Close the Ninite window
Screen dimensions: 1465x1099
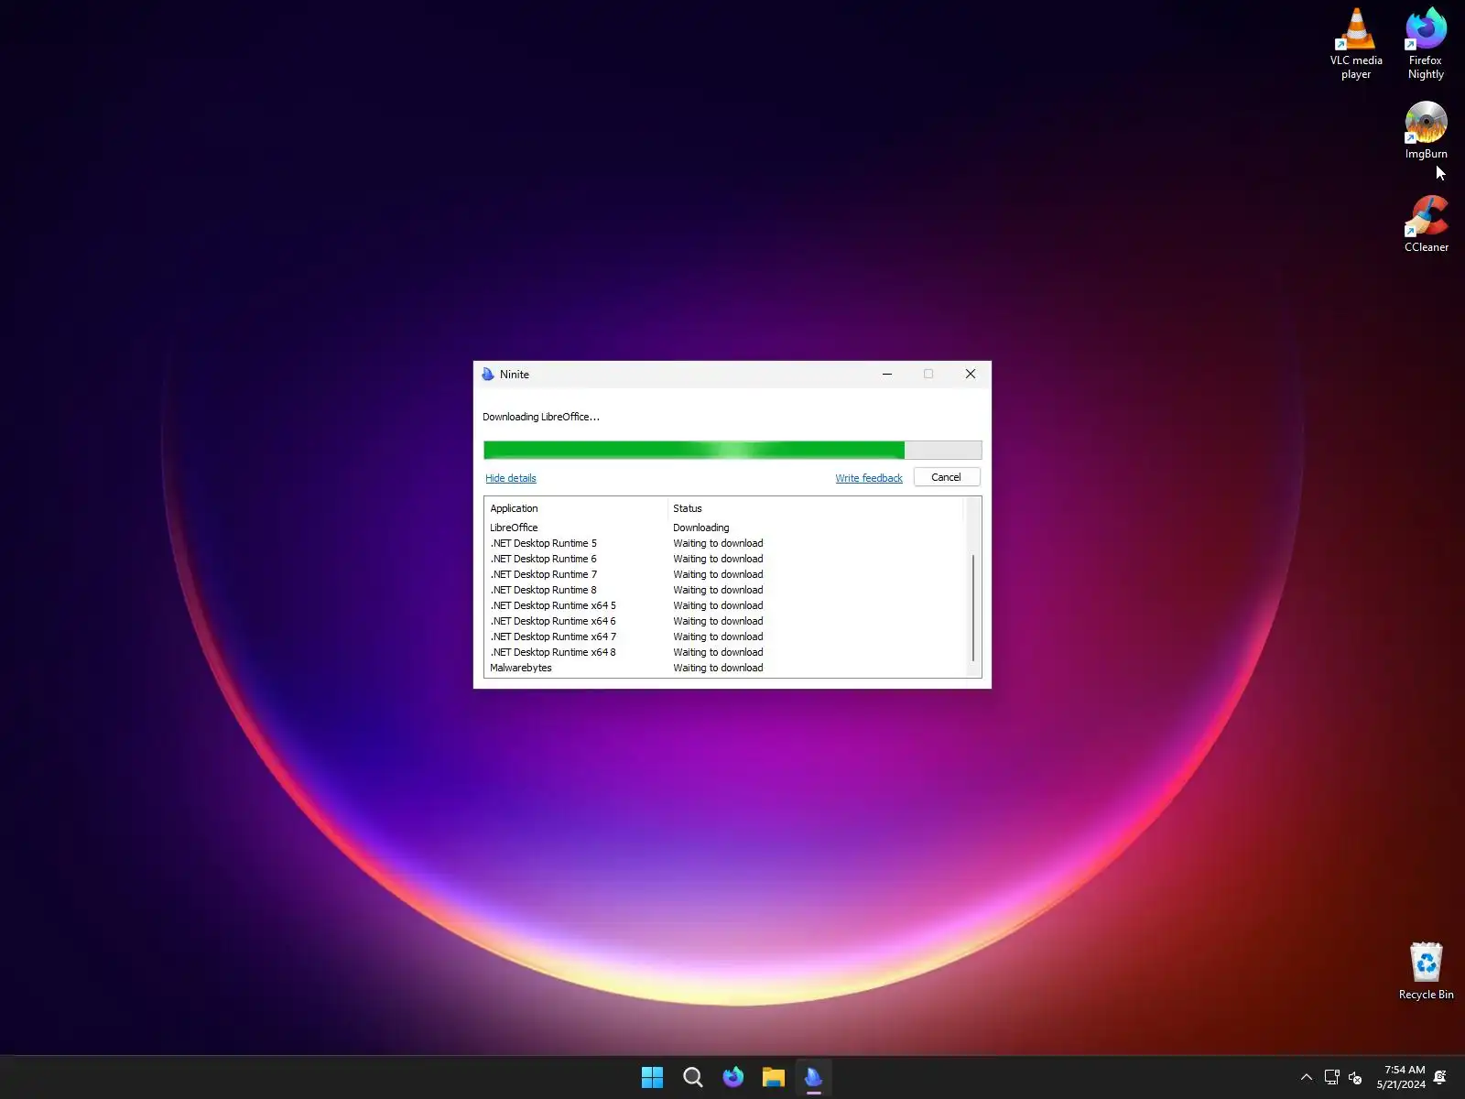pos(971,374)
